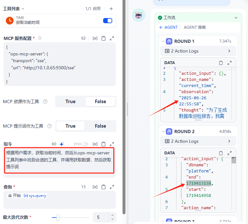248x224 pixels.
Task: Insert variable in MCP 服务配置 field
Action: pos(95,38)
